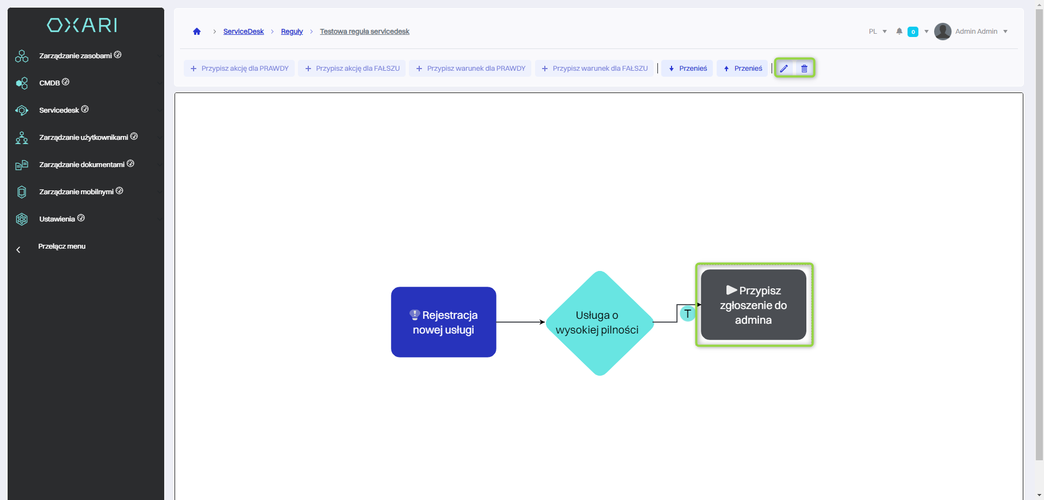The image size is (1044, 500).
Task: Click Przypisz akcję dla PRAWDY button
Action: (239, 69)
